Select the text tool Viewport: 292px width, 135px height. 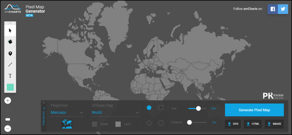coord(10,76)
